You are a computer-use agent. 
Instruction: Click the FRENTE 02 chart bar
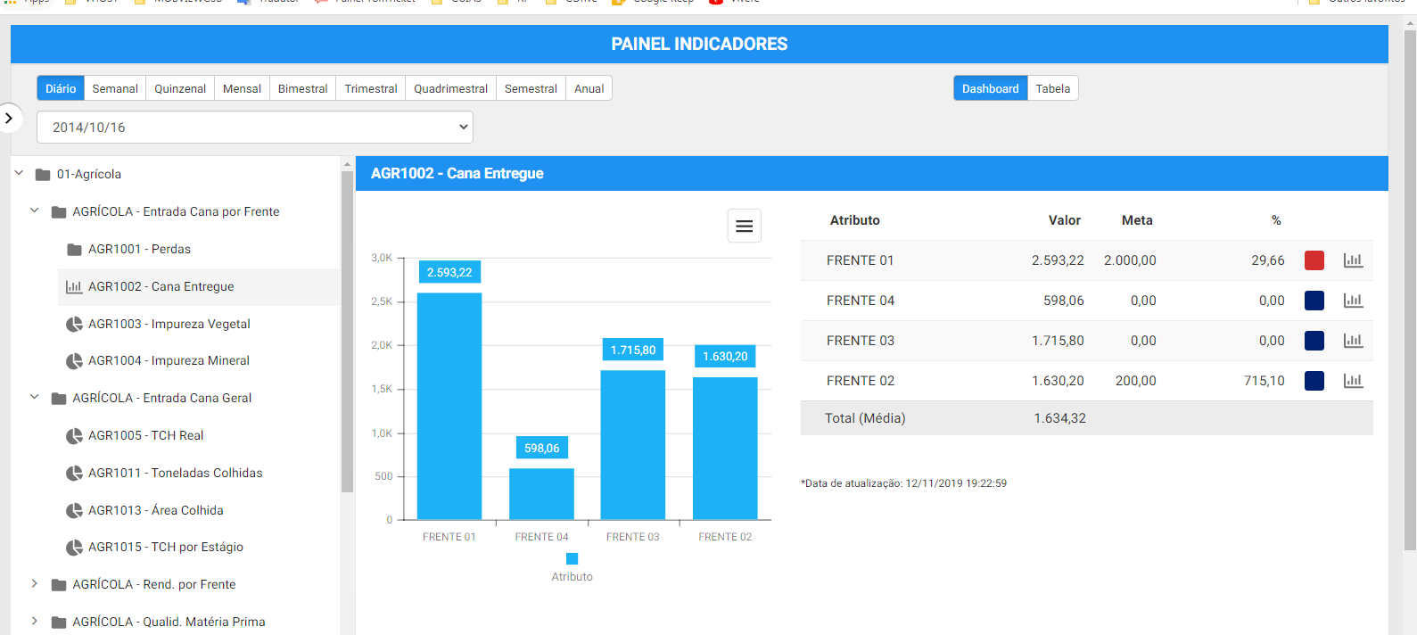(725, 449)
